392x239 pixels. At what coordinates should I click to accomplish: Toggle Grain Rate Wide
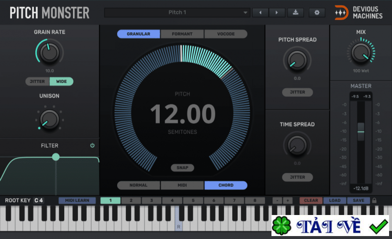point(62,81)
